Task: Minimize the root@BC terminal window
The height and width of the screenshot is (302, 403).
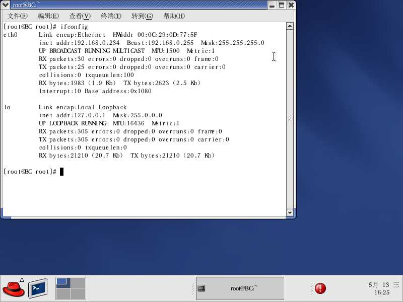Action: [272, 5]
